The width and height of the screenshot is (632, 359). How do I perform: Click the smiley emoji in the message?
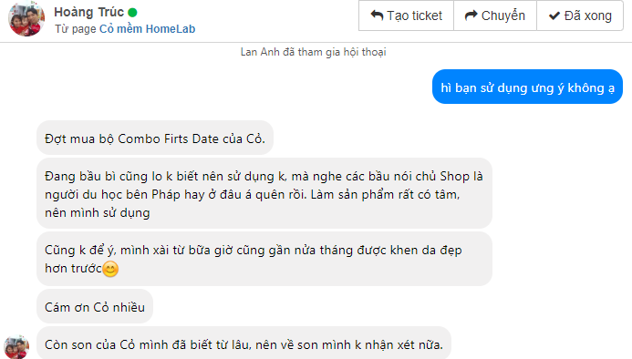coord(110,269)
